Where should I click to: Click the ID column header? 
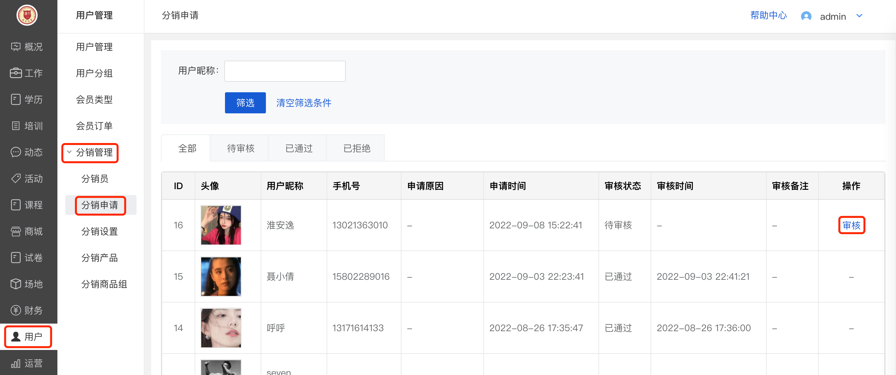click(x=178, y=186)
